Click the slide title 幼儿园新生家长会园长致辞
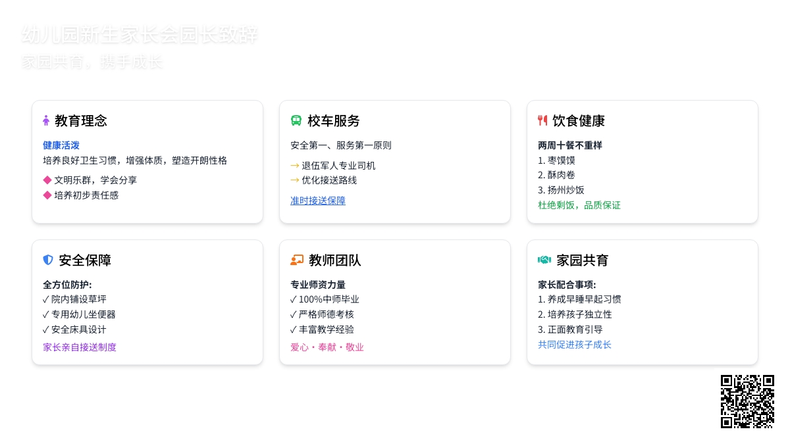 140,34
